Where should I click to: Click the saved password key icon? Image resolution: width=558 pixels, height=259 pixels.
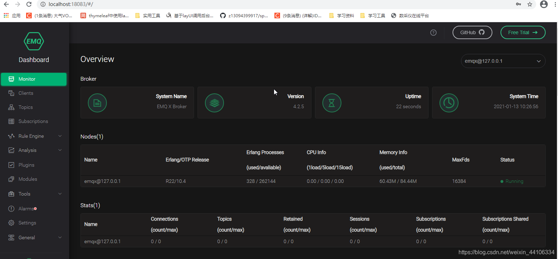pos(518,4)
